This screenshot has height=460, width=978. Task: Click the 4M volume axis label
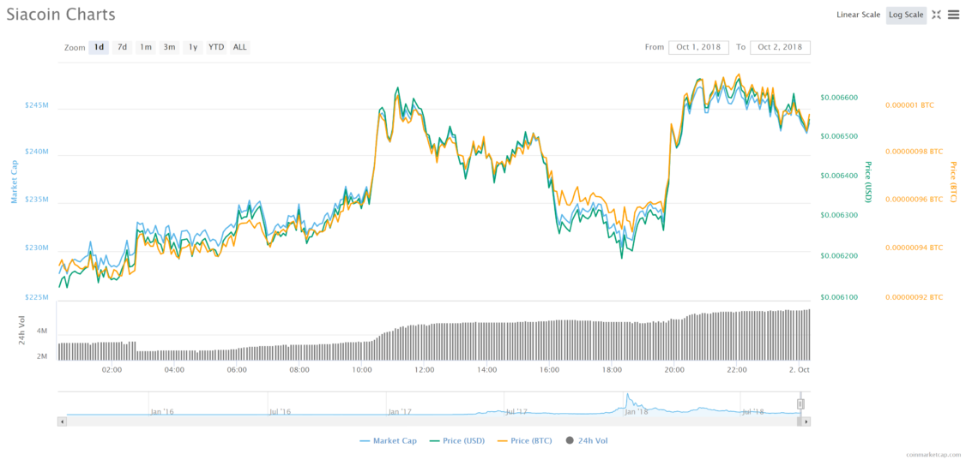click(x=42, y=332)
